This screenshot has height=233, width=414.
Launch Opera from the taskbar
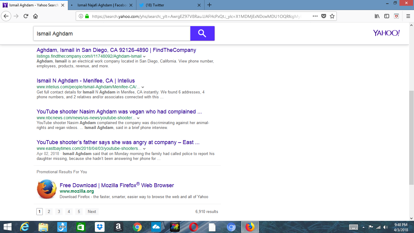(194, 227)
